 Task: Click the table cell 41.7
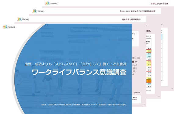tap(149, 73)
